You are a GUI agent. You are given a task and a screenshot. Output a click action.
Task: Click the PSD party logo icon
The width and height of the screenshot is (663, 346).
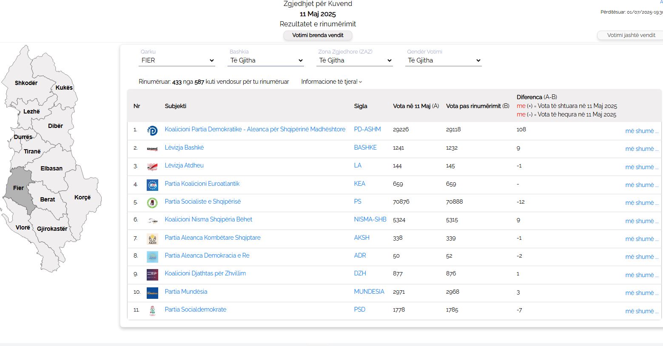(x=152, y=311)
